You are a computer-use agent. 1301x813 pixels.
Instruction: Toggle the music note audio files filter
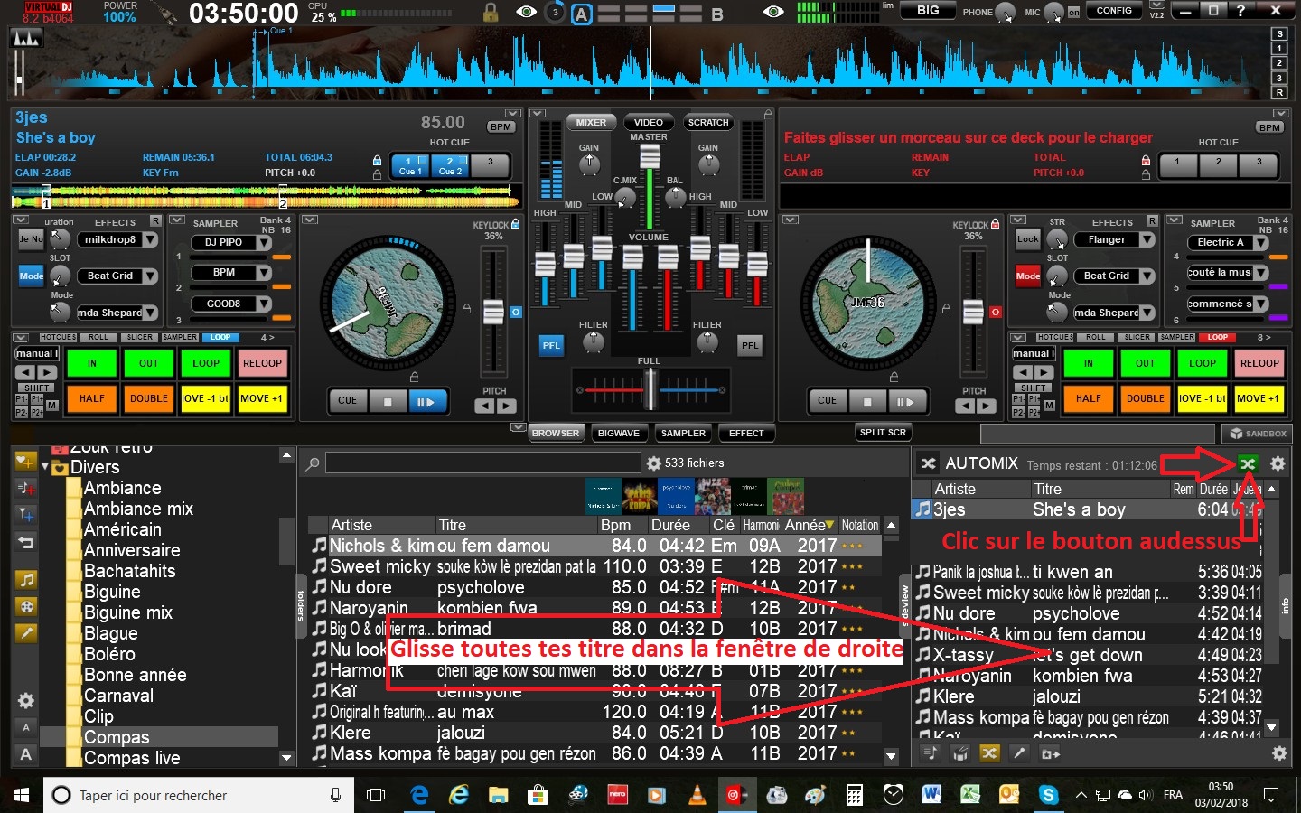(26, 580)
